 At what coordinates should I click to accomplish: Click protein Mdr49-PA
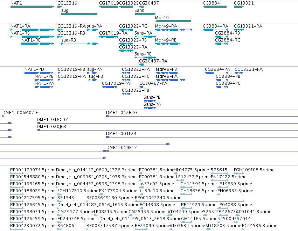[167, 76]
